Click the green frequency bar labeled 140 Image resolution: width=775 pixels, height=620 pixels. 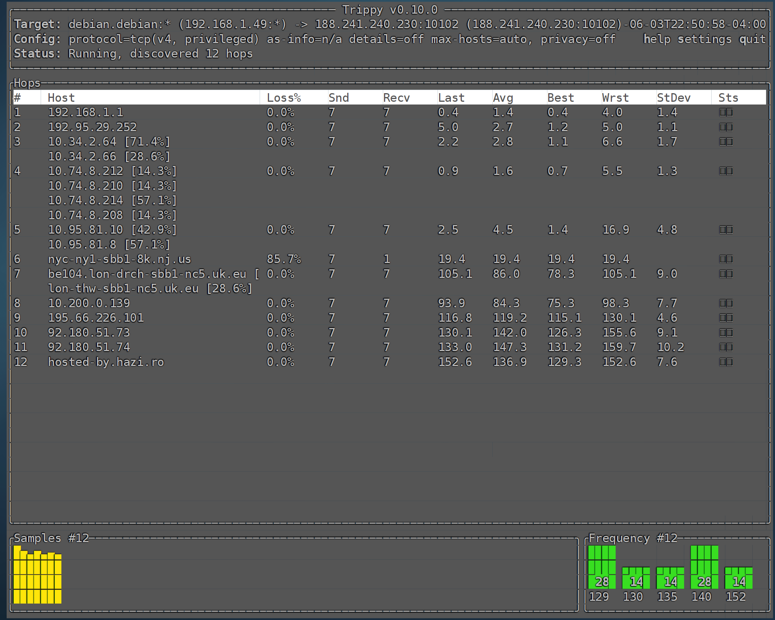(704, 567)
